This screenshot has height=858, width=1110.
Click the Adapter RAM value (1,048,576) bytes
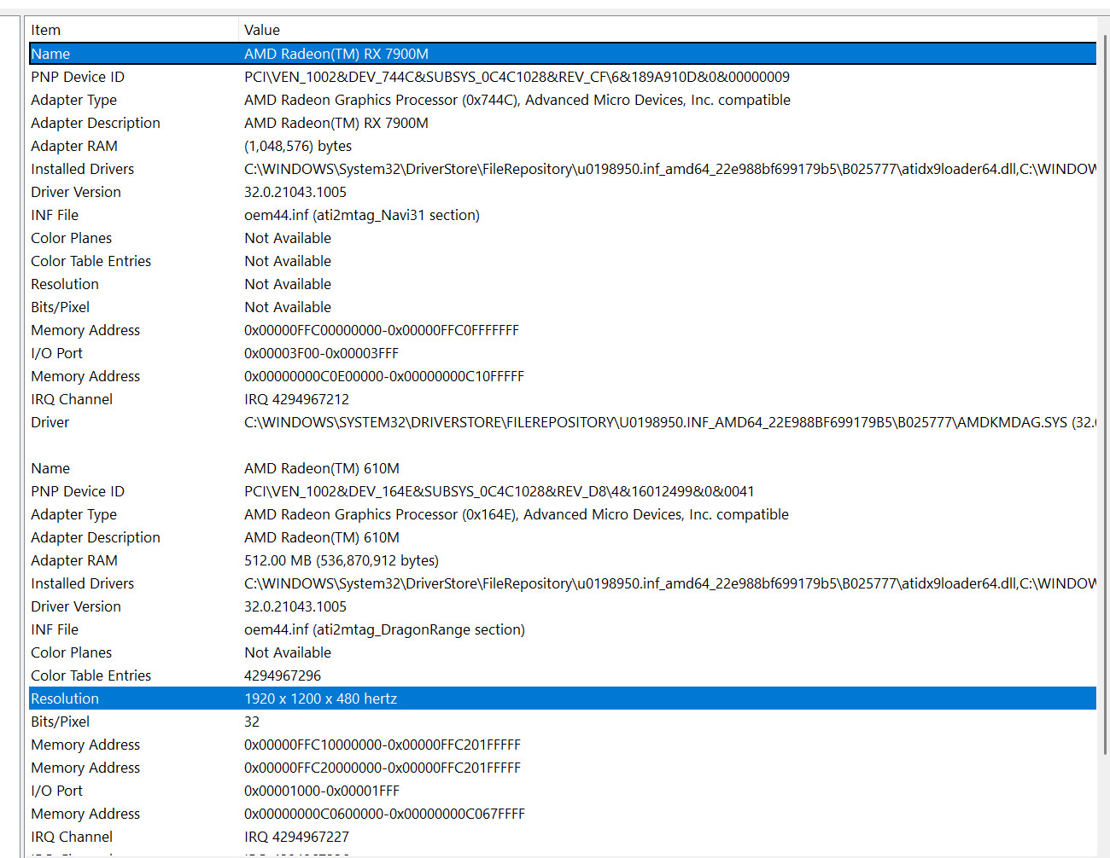pyautogui.click(x=298, y=146)
